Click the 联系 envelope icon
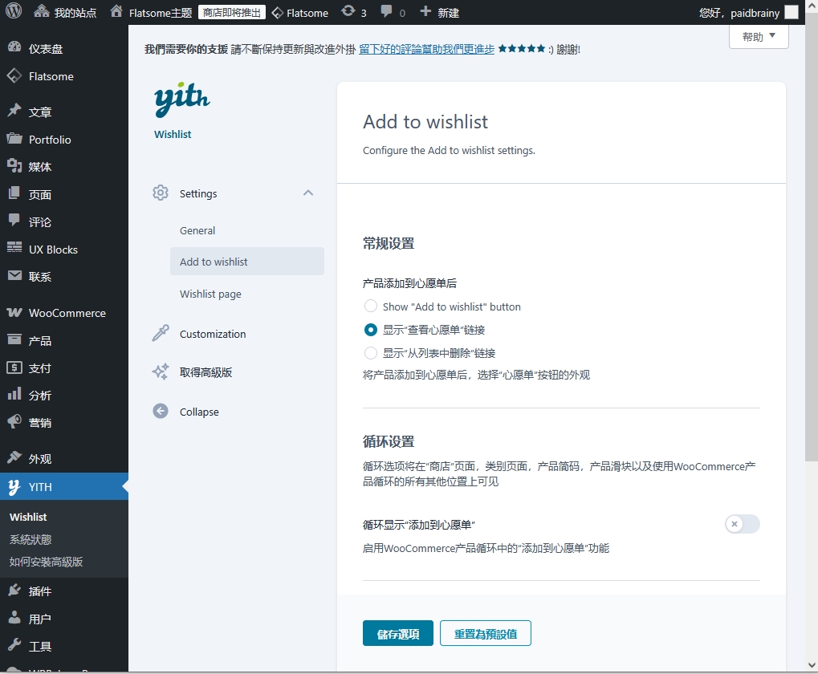 14,276
